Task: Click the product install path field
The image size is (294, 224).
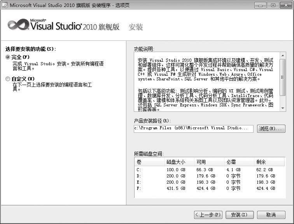Action: (x=194, y=128)
